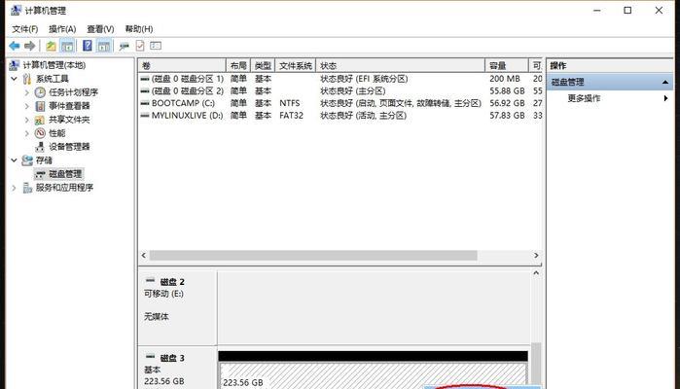Click the volume list scroll right arrow

(x=536, y=256)
